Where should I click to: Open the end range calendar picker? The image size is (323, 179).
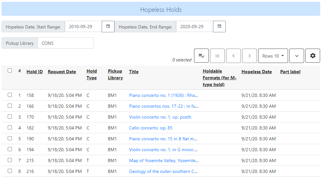click(219, 27)
